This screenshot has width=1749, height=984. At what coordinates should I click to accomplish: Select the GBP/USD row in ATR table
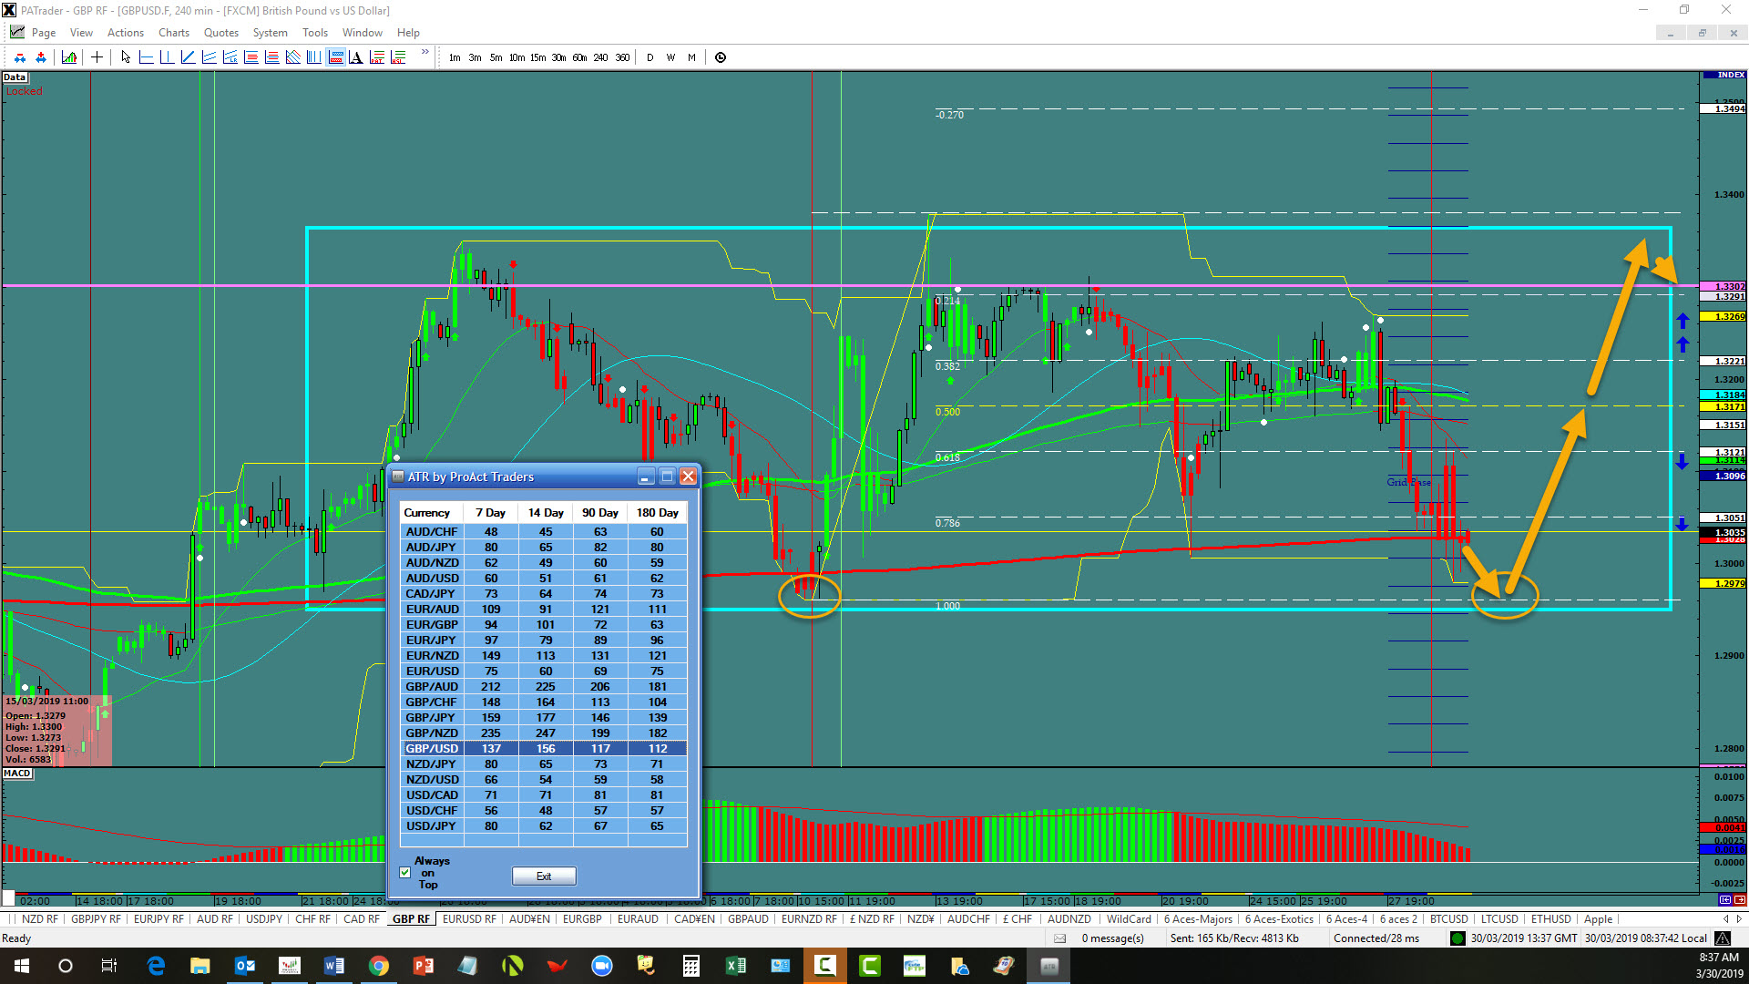click(x=544, y=748)
